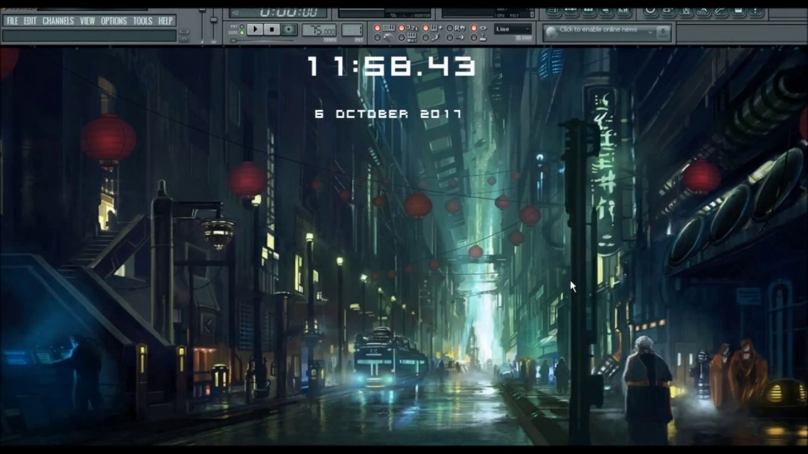Click the song position slider

(x=261, y=40)
